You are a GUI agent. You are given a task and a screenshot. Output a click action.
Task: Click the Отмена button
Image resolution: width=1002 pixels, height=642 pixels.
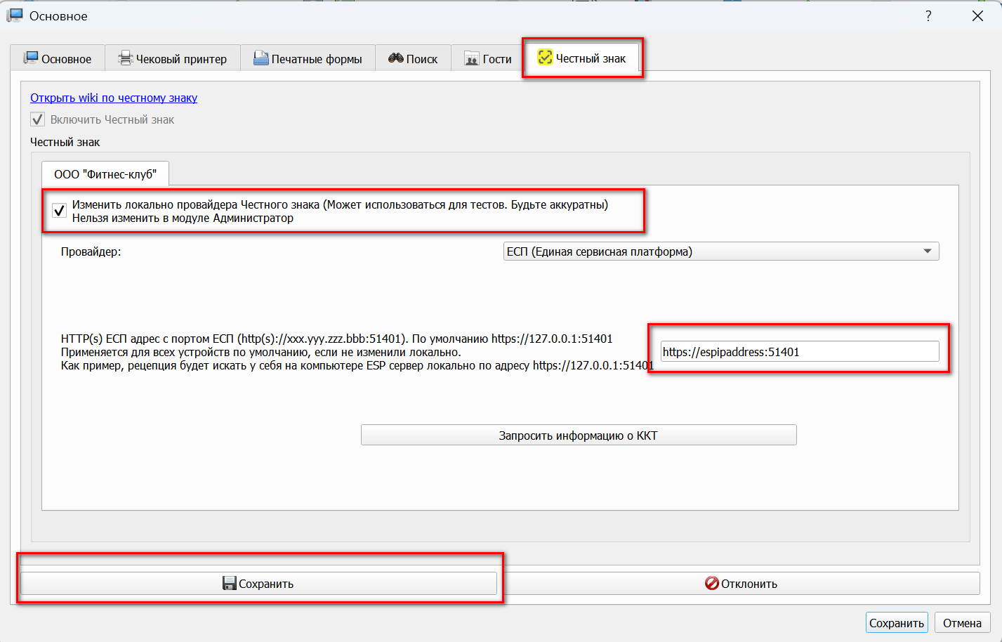click(x=962, y=622)
